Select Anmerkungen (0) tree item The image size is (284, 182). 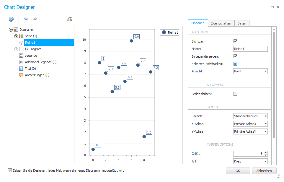click(37, 75)
